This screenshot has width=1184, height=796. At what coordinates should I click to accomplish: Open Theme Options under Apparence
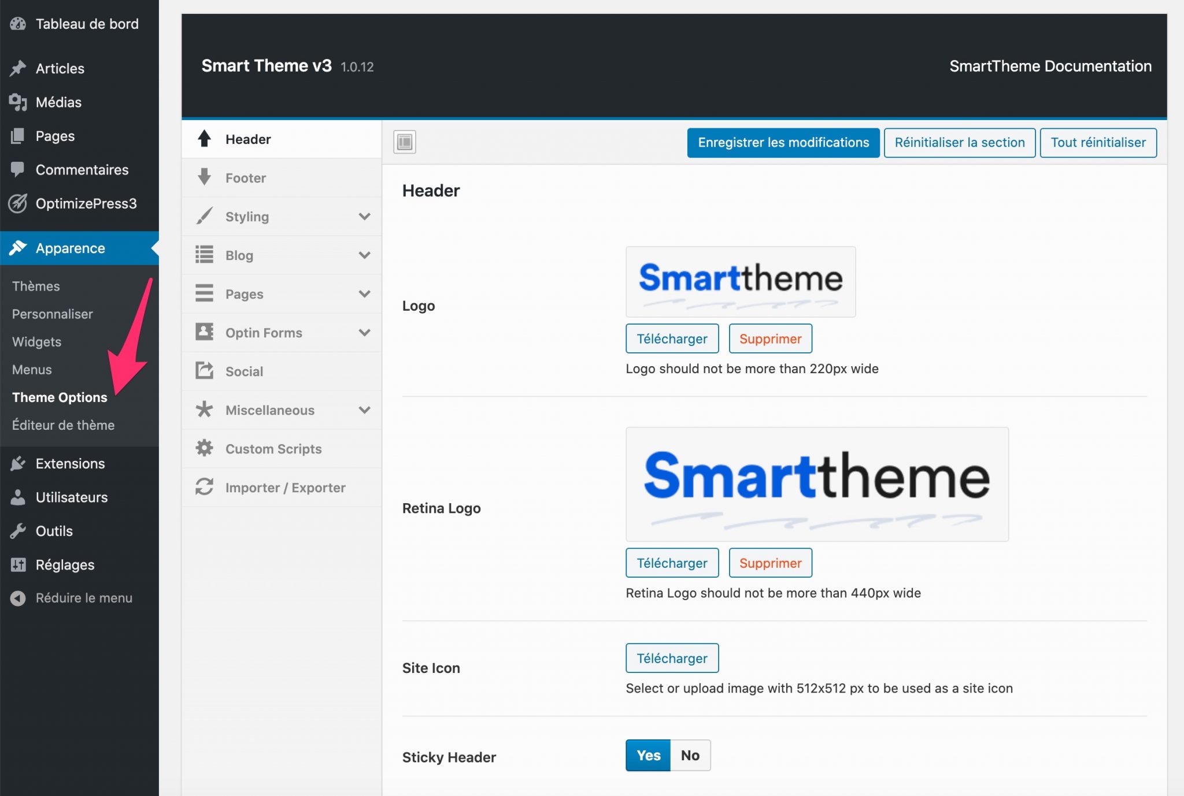pos(59,397)
